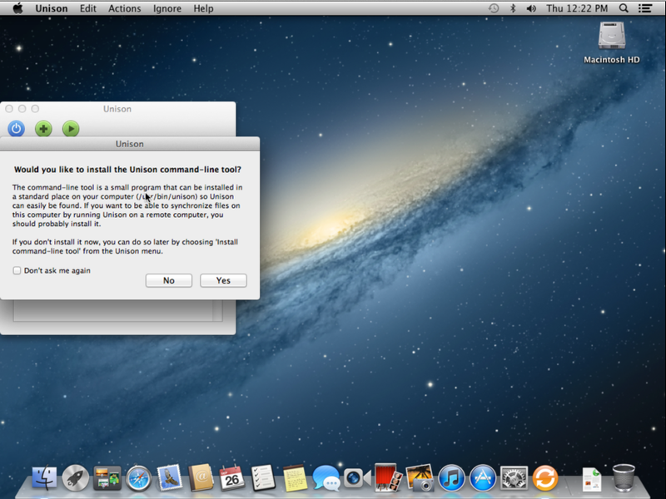
Task: Open Photo Booth icon in Dock
Action: click(x=388, y=477)
